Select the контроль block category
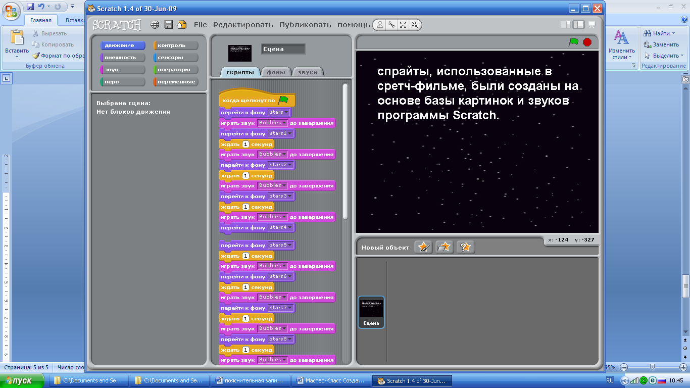The width and height of the screenshot is (690, 388). pos(176,45)
